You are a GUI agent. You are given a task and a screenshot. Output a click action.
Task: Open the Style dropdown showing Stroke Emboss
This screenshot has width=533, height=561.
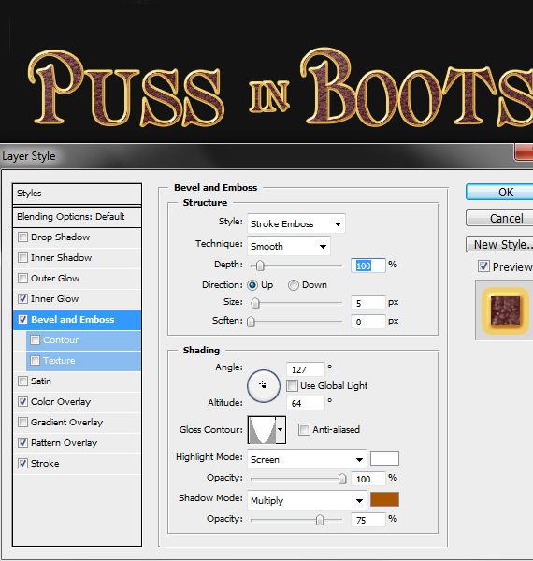point(296,224)
